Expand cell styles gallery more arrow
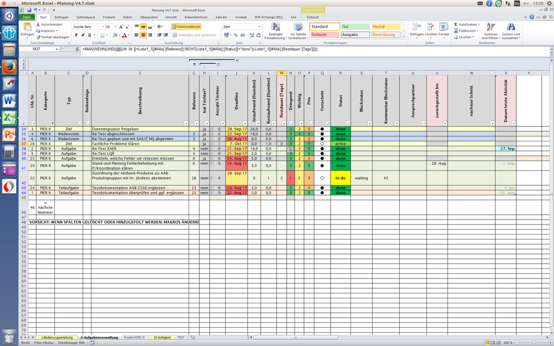Viewport: 554px width, 346px height. click(404, 37)
